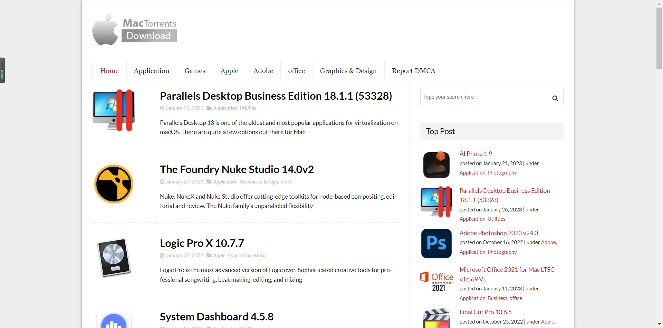Click the AI Photo icon in Top Post
Screen dimensions: 663x328
pyautogui.click(x=436, y=165)
